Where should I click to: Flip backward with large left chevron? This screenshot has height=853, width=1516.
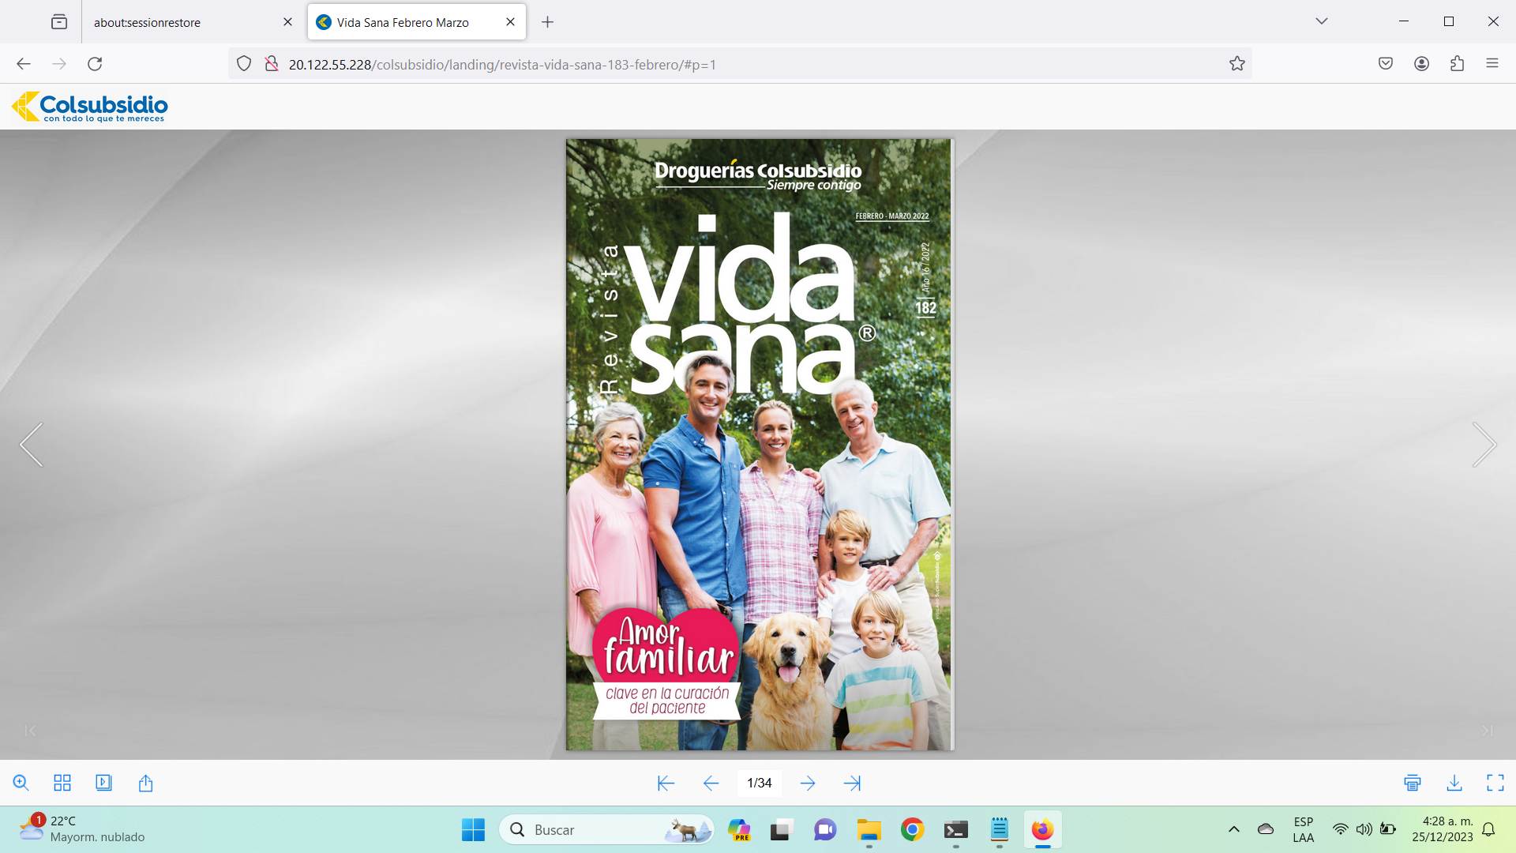32,445
